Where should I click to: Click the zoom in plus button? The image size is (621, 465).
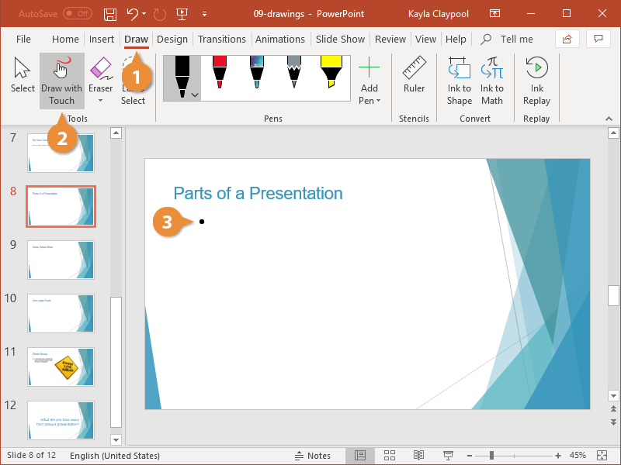(558, 456)
